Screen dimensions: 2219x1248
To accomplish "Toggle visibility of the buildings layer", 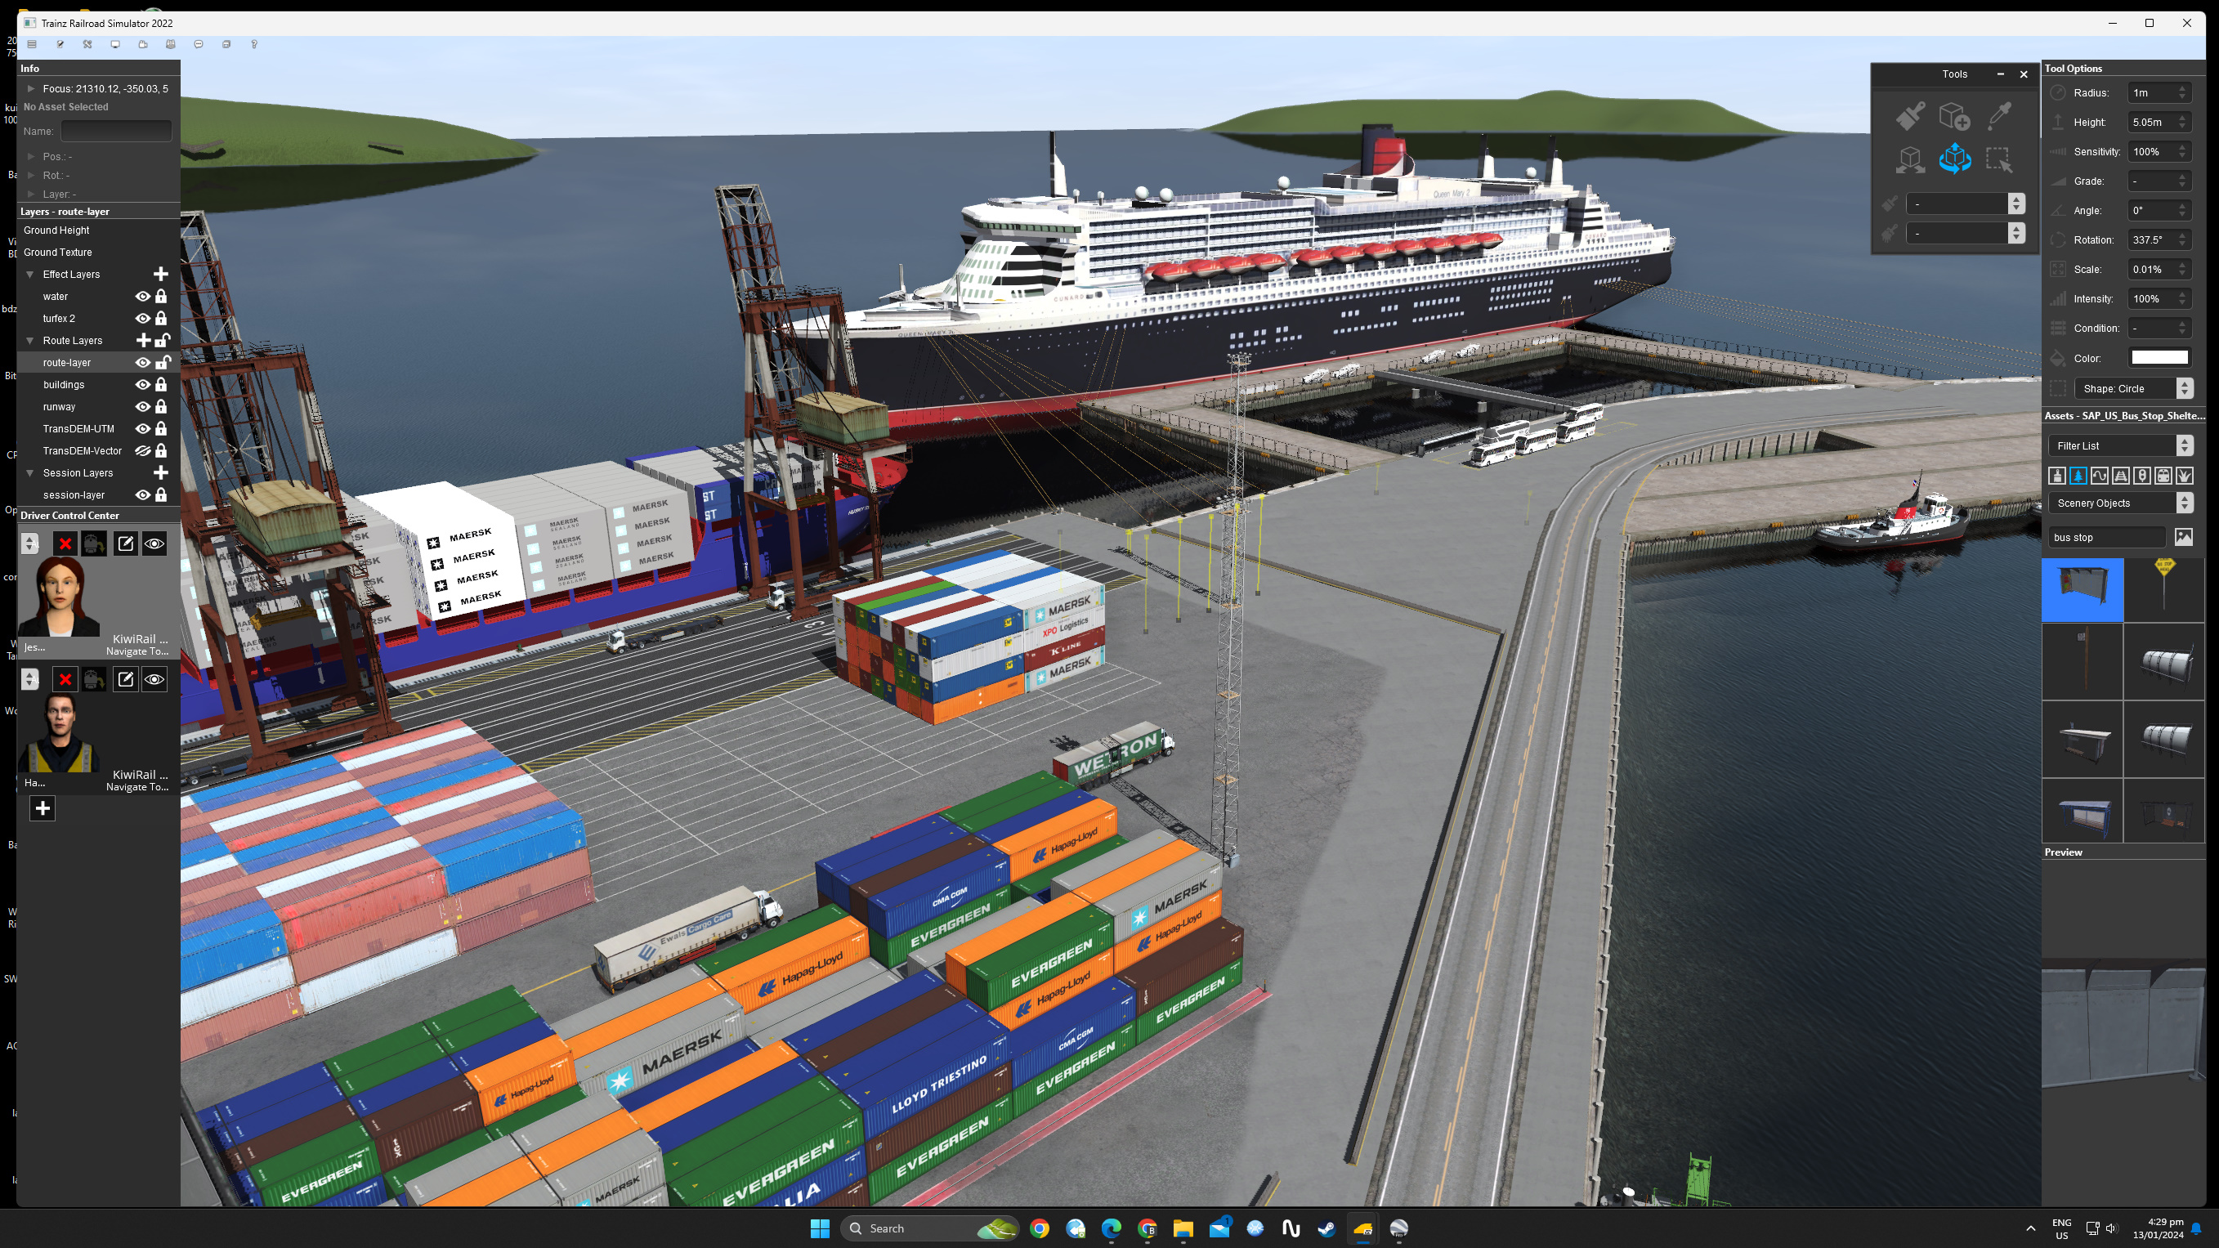I will (143, 385).
